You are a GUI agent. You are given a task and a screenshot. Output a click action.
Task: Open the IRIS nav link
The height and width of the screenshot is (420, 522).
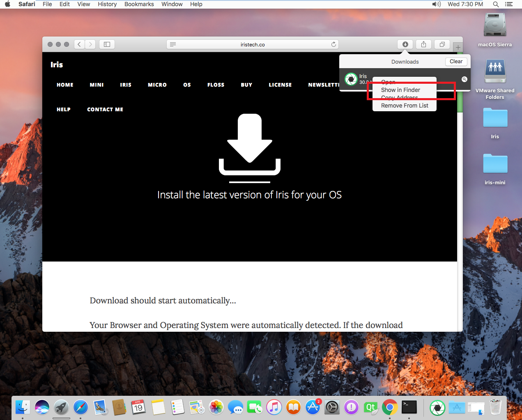pos(126,85)
